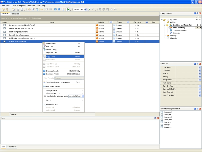Open the Due Date filter dropdown
The image size is (202, 152).
click(x=200, y=70)
